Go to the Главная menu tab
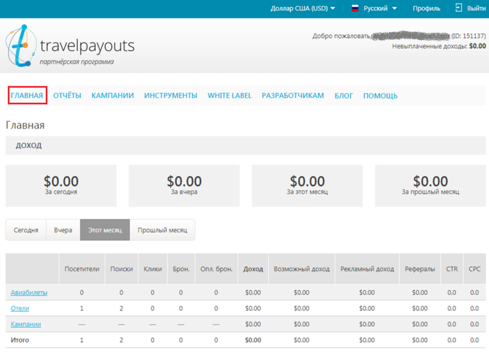The image size is (489, 352). pyautogui.click(x=27, y=95)
